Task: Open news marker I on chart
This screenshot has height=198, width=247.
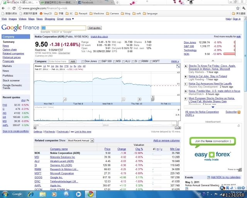Action: tap(123, 99)
